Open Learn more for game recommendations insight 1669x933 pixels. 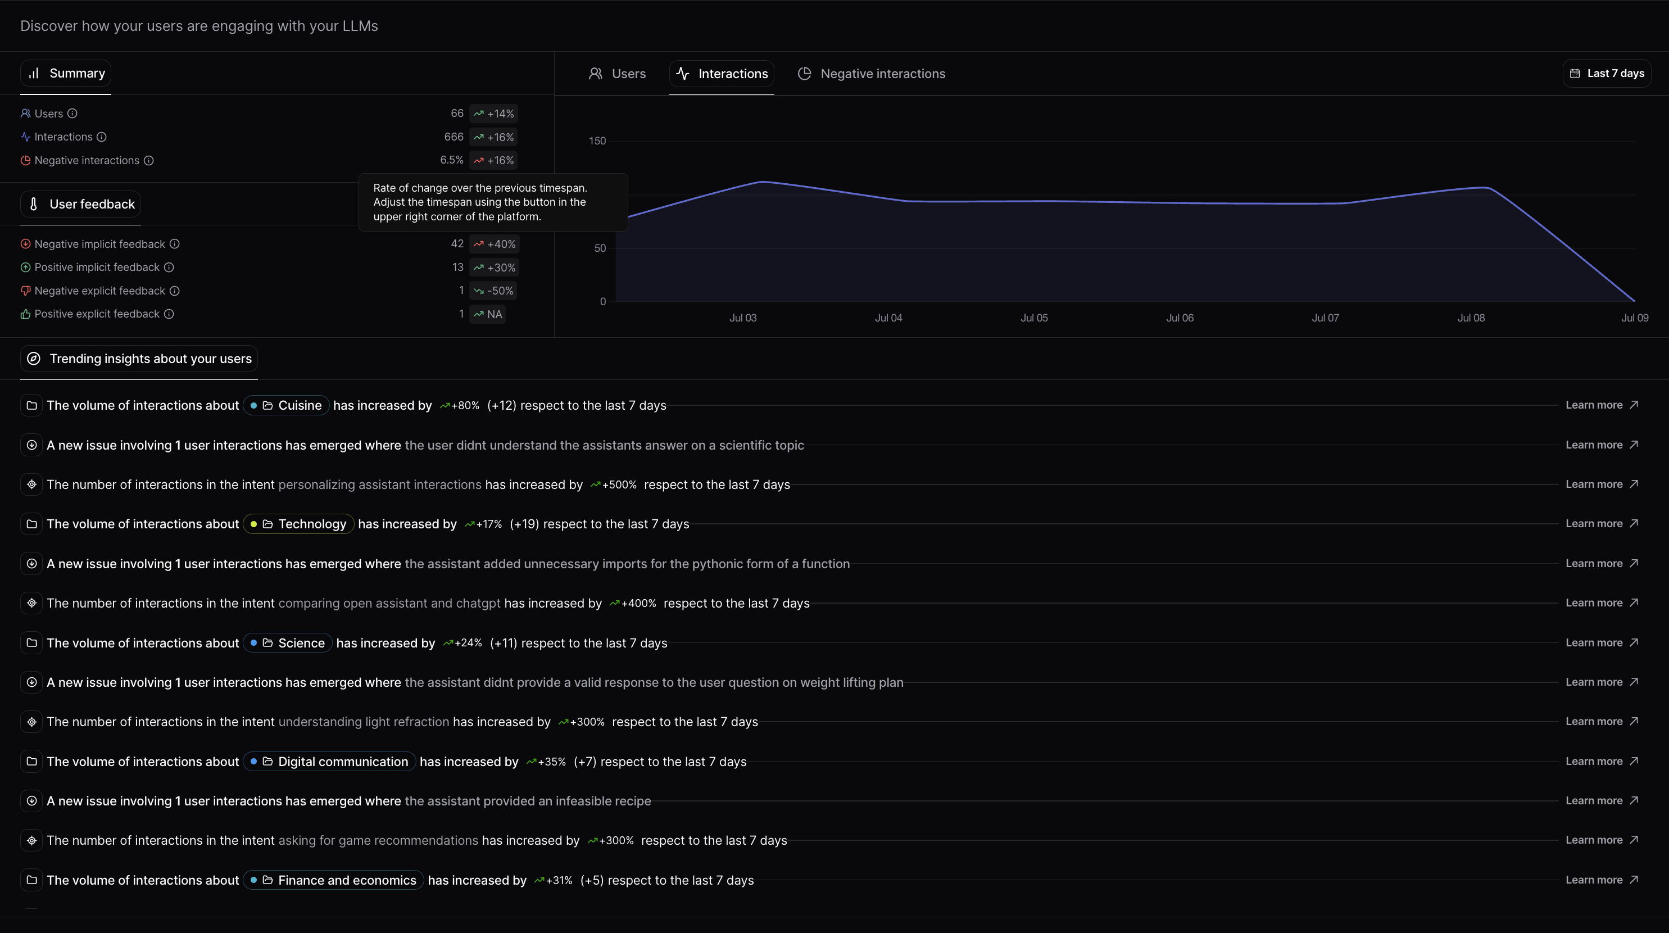(1601, 840)
